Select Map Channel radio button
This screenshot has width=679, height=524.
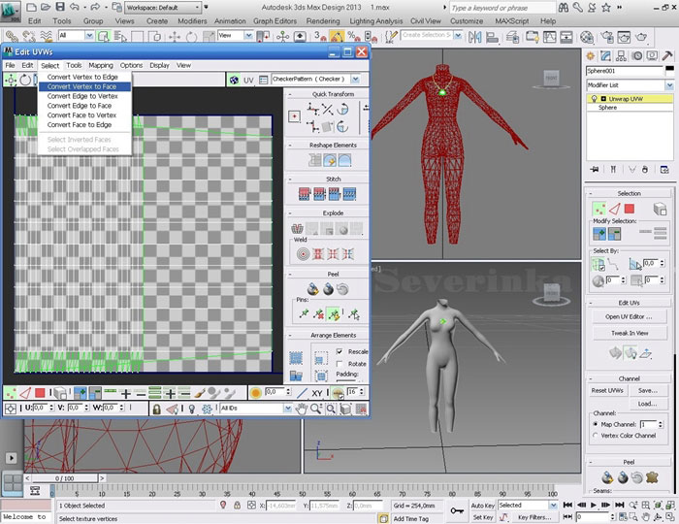coord(596,424)
